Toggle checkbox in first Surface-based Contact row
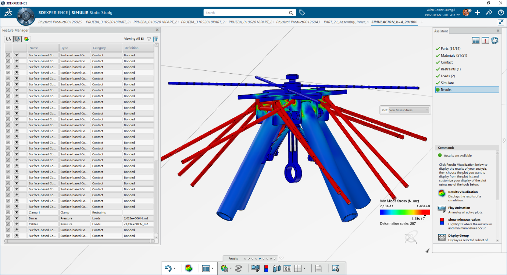 pyautogui.click(x=8, y=55)
